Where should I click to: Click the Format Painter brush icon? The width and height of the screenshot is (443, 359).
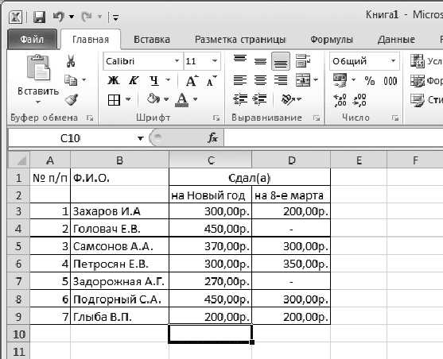tap(72, 99)
